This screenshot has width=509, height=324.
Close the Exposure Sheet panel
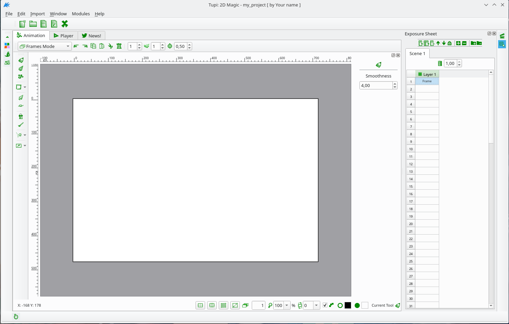point(494,34)
